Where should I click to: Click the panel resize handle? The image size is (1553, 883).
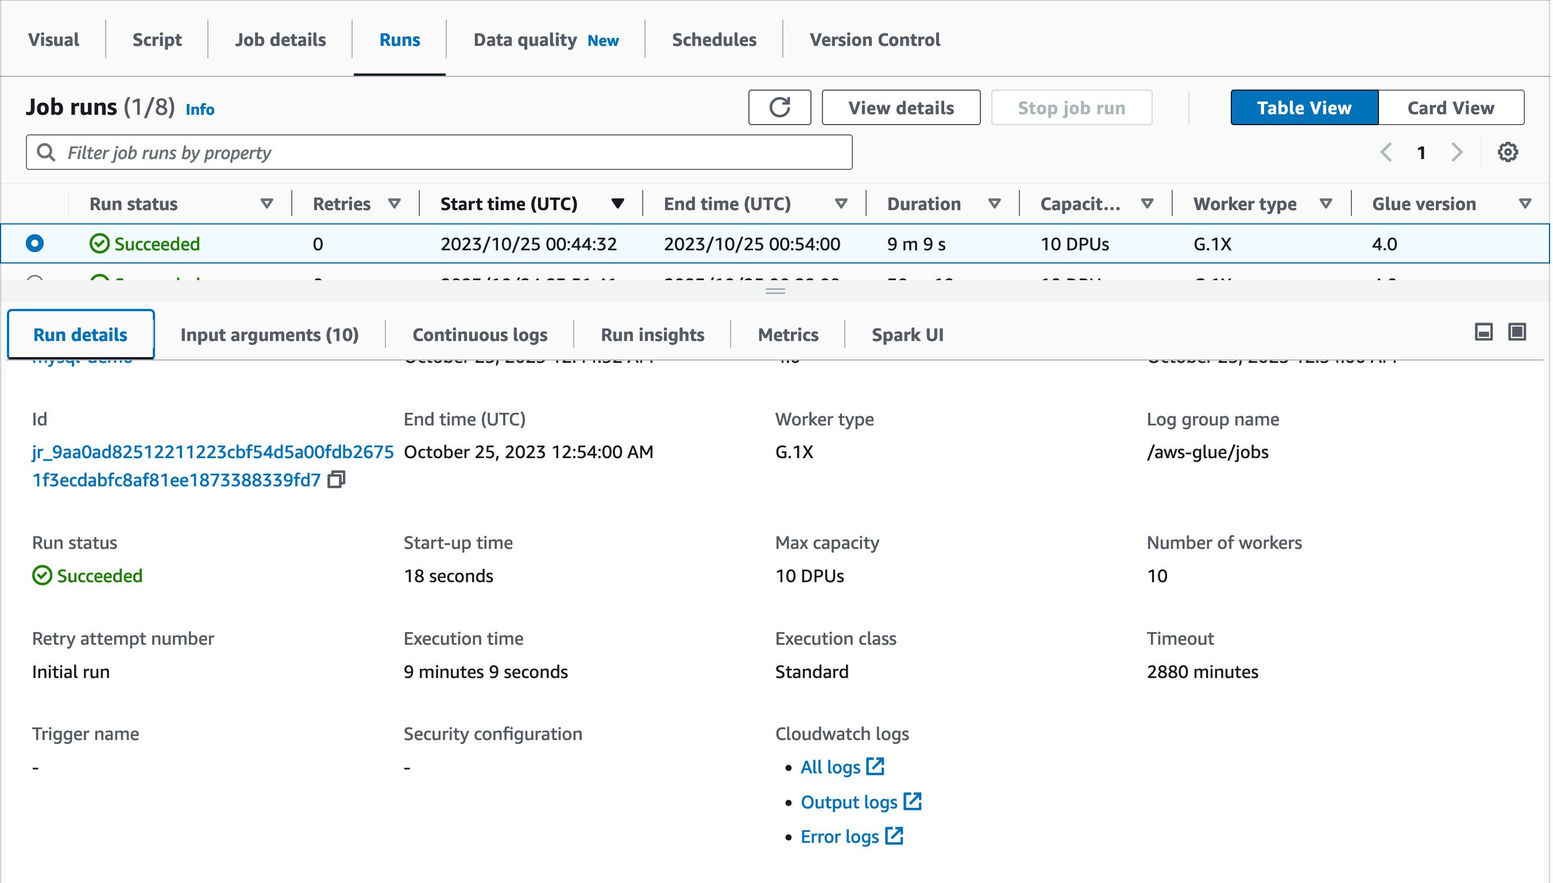pyautogui.click(x=775, y=291)
